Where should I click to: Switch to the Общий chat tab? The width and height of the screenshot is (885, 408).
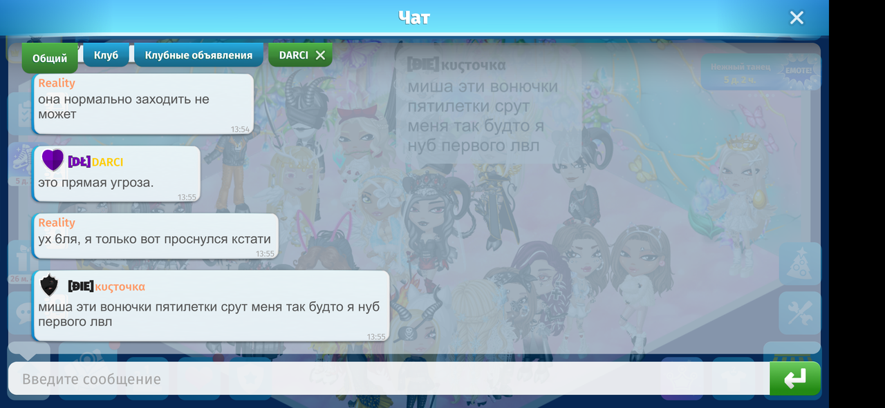(50, 59)
